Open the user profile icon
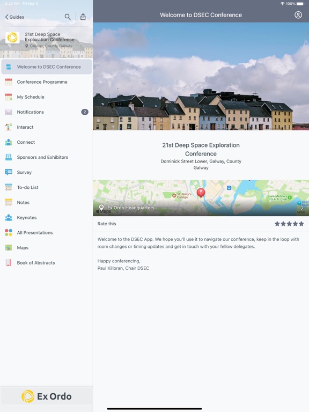The image size is (309, 412). pos(298,15)
